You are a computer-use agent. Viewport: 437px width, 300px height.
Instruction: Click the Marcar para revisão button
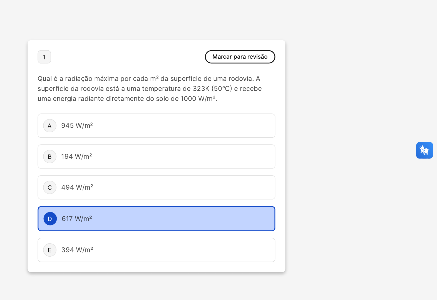(240, 57)
